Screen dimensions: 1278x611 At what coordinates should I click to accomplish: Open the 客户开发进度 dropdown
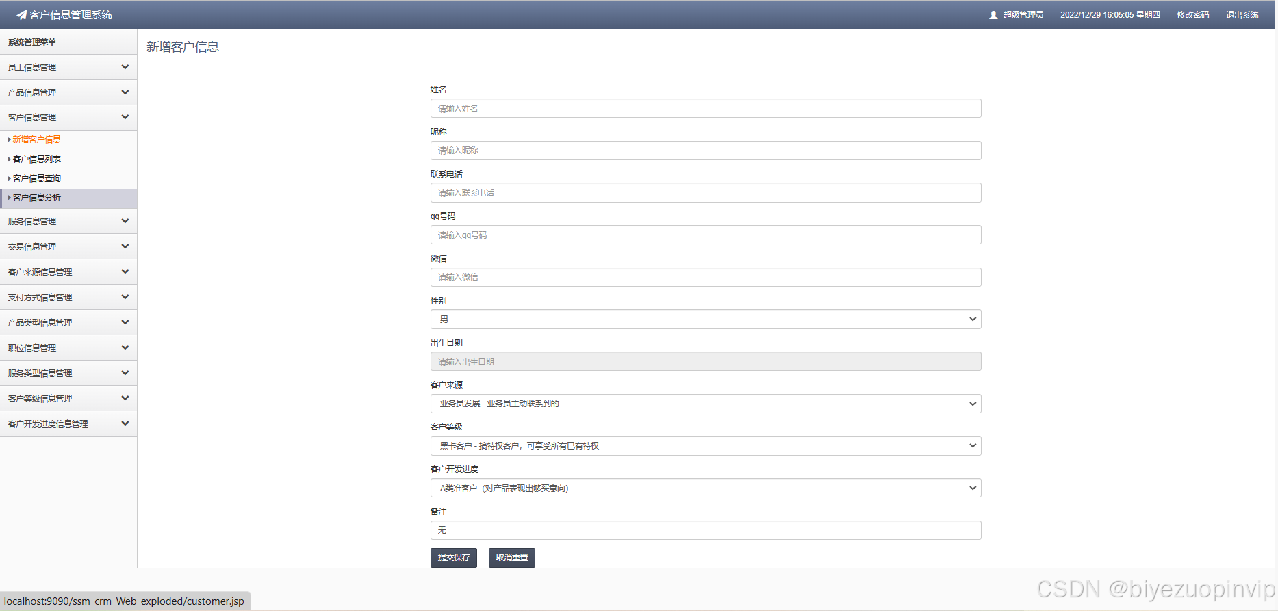706,488
